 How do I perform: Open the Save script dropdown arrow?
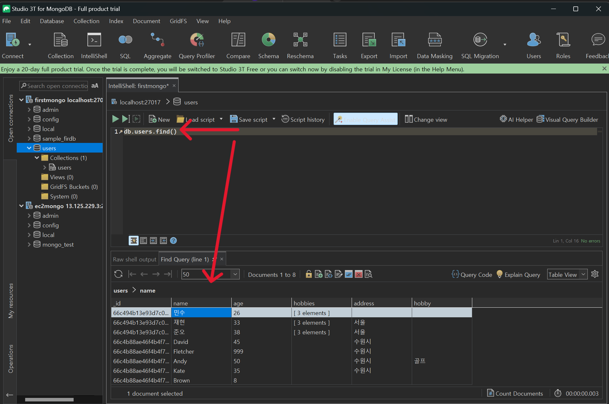click(274, 119)
